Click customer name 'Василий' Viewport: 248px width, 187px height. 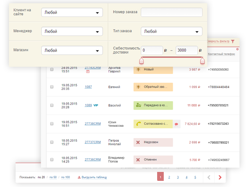click(115, 106)
